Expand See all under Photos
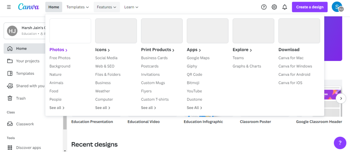Image resolution: width=350 pixels, height=152 pixels. 57,108
